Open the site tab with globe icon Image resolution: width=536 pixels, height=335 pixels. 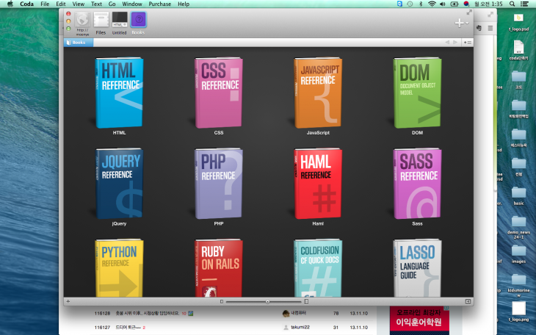pos(82,20)
